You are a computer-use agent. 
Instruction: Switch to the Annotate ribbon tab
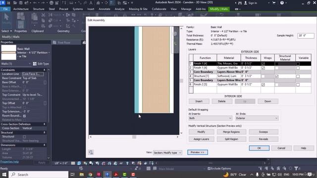click(x=105, y=9)
